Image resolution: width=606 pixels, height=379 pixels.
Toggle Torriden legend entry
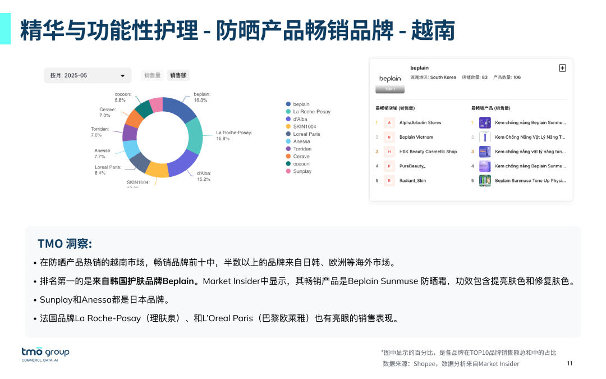pos(299,149)
